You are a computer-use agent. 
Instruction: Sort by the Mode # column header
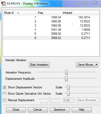click(x=20, y=13)
